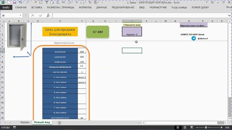Open the Fuzzy Lookup tab
Image resolution: width=232 pixels, height=130 pixels.
(179, 7)
